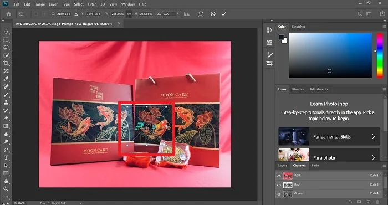Viewport: 388px width, 205px height.
Task: Select the Gradient tool
Action: 6,126
